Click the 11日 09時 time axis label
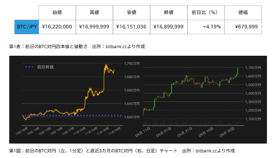The image size is (273, 158). tap(114, 131)
